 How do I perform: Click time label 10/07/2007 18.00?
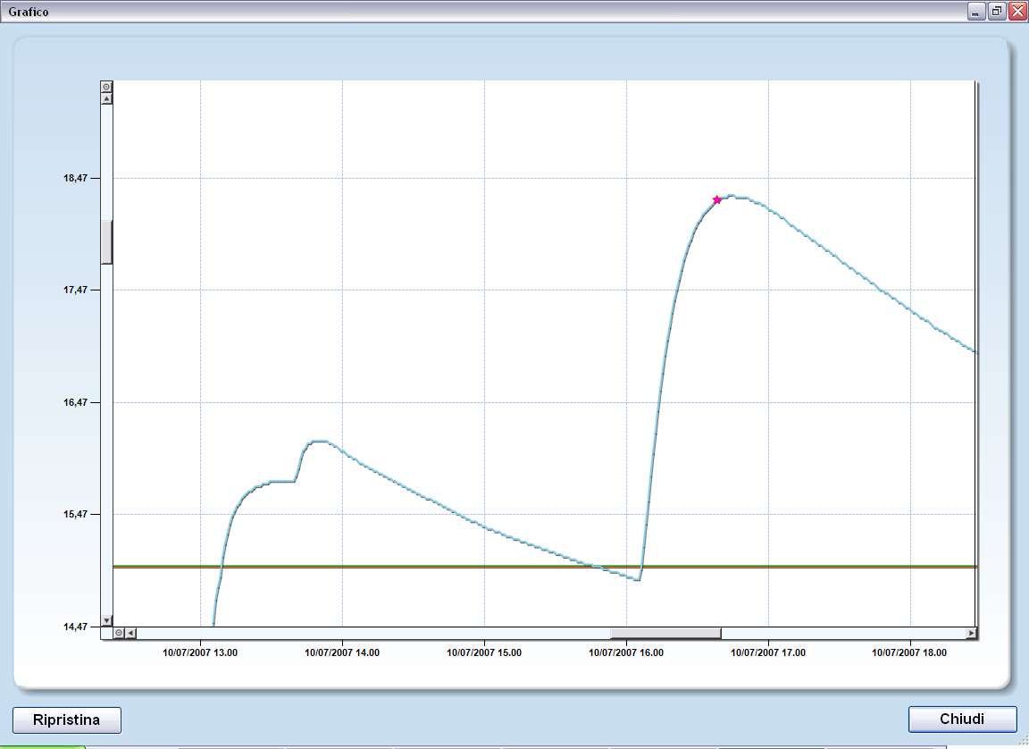click(x=909, y=652)
